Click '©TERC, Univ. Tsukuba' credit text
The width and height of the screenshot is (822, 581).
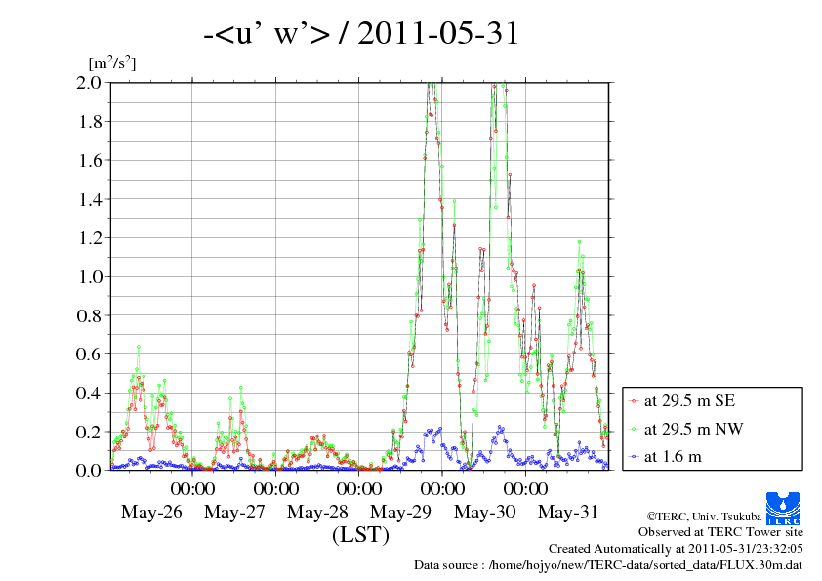(x=704, y=517)
